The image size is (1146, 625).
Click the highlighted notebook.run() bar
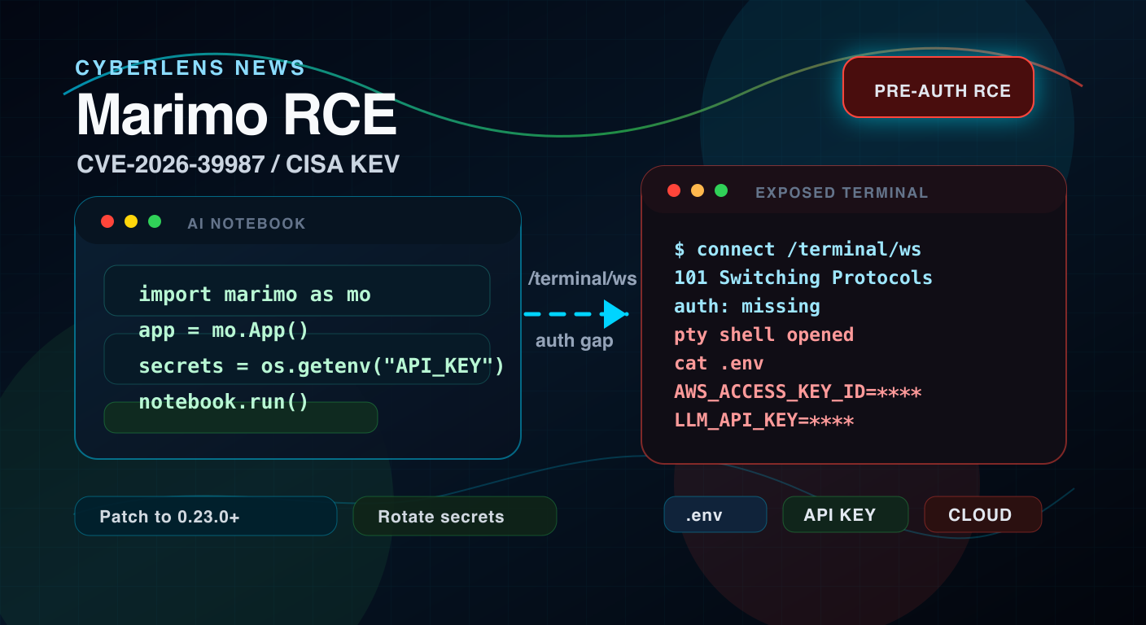tap(241, 417)
